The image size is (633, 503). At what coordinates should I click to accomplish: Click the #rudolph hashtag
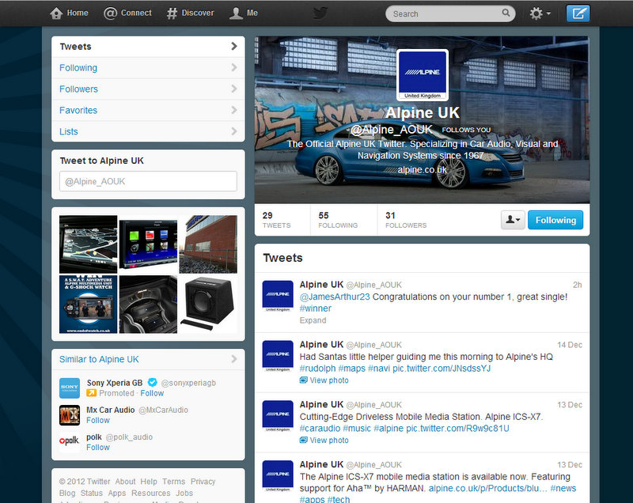(x=317, y=369)
